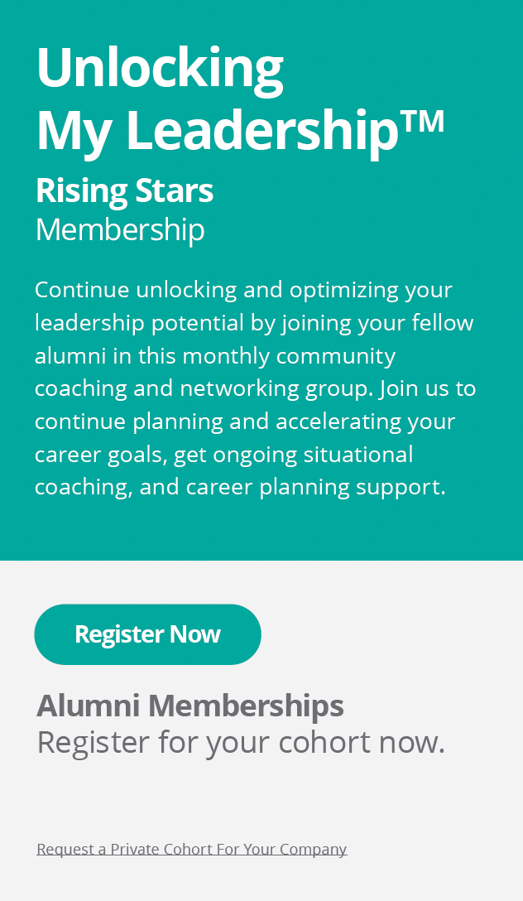The width and height of the screenshot is (523, 901).
Task: Click the Rising Stars subtitle
Action: (x=124, y=191)
